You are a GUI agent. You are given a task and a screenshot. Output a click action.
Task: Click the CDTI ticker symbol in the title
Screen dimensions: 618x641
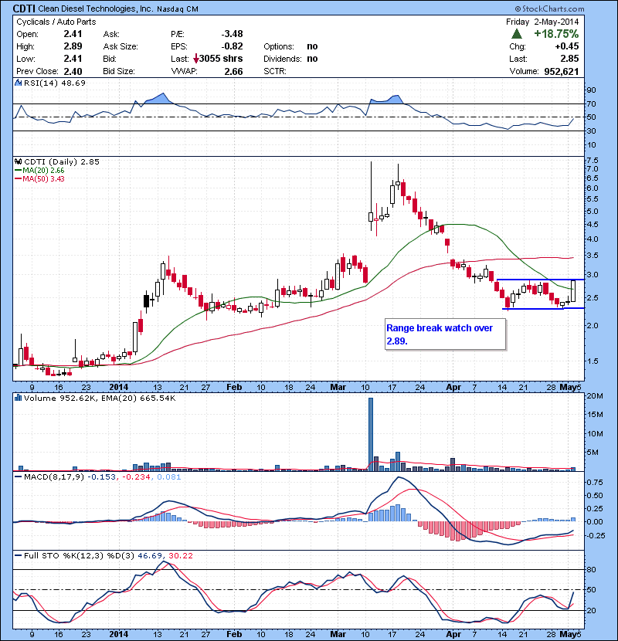point(24,8)
